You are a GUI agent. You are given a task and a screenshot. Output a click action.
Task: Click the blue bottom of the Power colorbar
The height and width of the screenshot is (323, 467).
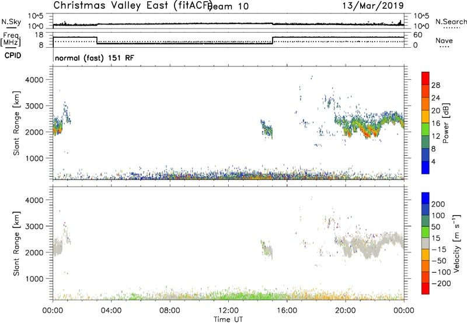tap(426, 167)
